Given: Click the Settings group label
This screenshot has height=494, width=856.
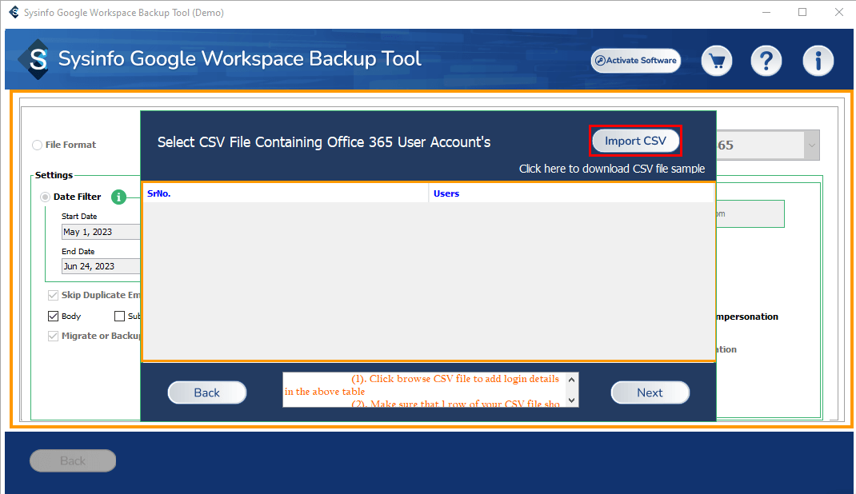Looking at the screenshot, I should pos(54,175).
